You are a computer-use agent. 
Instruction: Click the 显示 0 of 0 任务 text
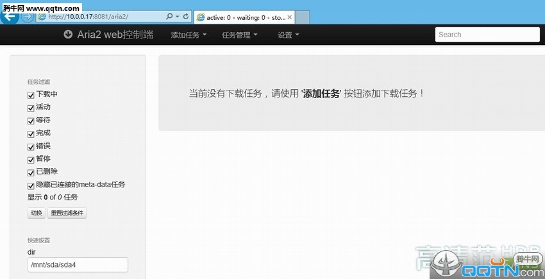pos(53,198)
